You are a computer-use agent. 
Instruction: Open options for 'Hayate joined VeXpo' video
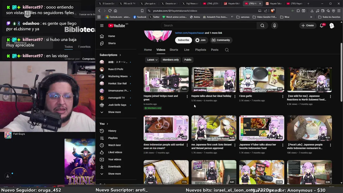coord(187,96)
